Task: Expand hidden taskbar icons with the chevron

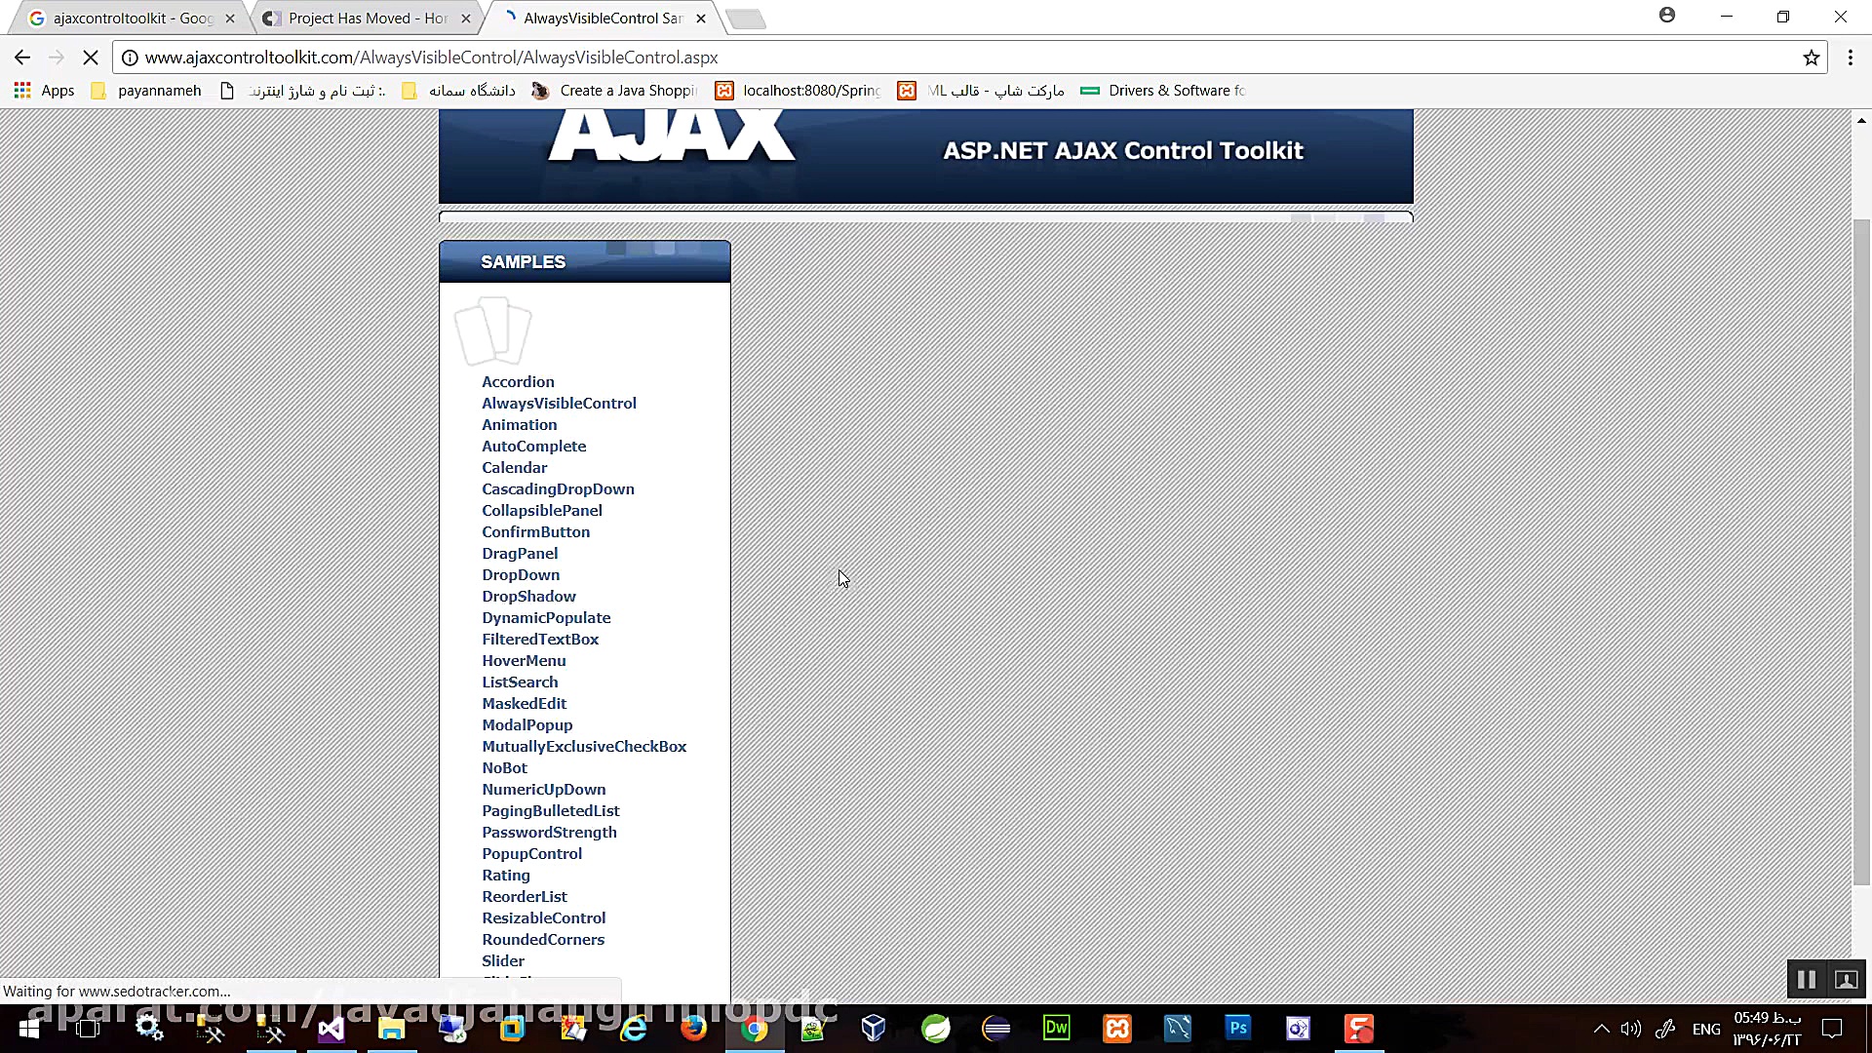Action: coord(1602,1028)
